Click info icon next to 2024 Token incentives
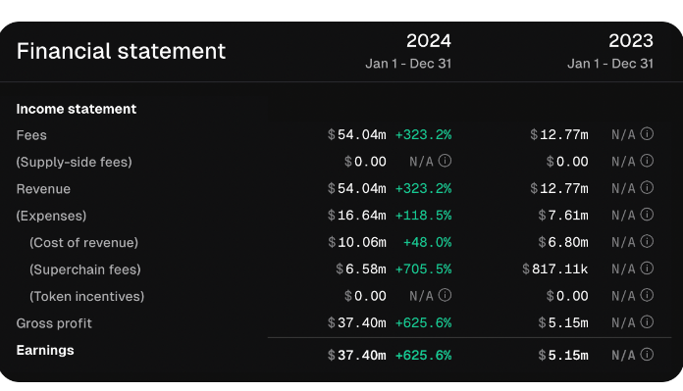 (x=445, y=295)
